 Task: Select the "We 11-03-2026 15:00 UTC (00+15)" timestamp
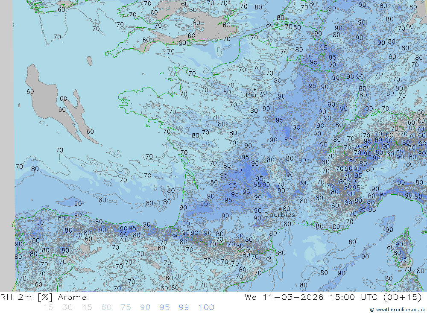click(333, 297)
